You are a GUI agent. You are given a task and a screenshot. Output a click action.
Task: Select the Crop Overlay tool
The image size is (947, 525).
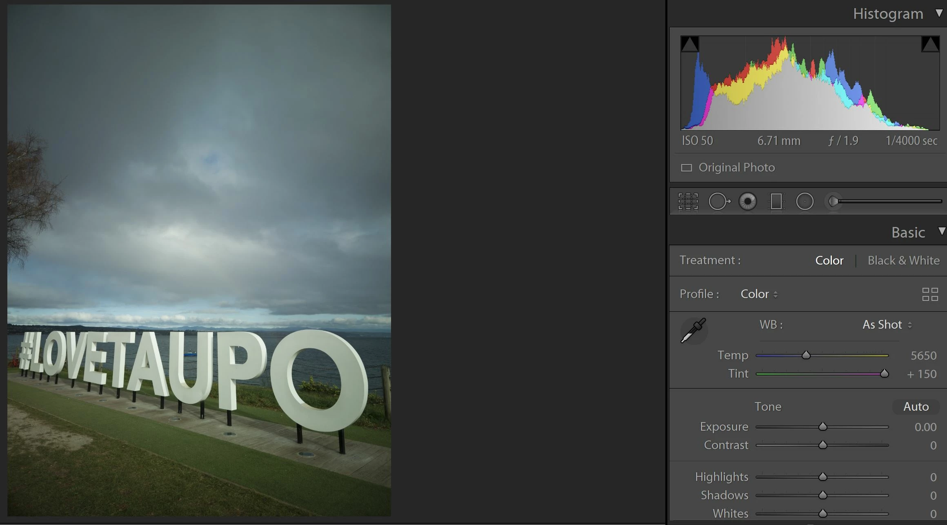pos(688,201)
